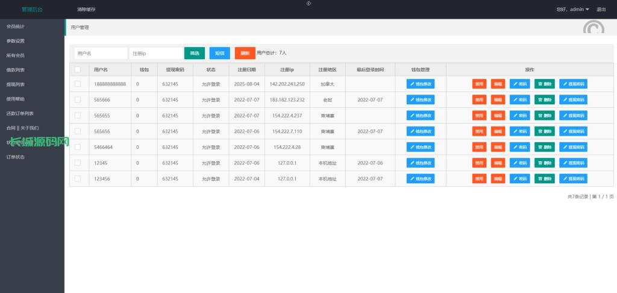This screenshot has width=617, height=293.
Task: Open the admin account dropdown
Action: coord(572,9)
